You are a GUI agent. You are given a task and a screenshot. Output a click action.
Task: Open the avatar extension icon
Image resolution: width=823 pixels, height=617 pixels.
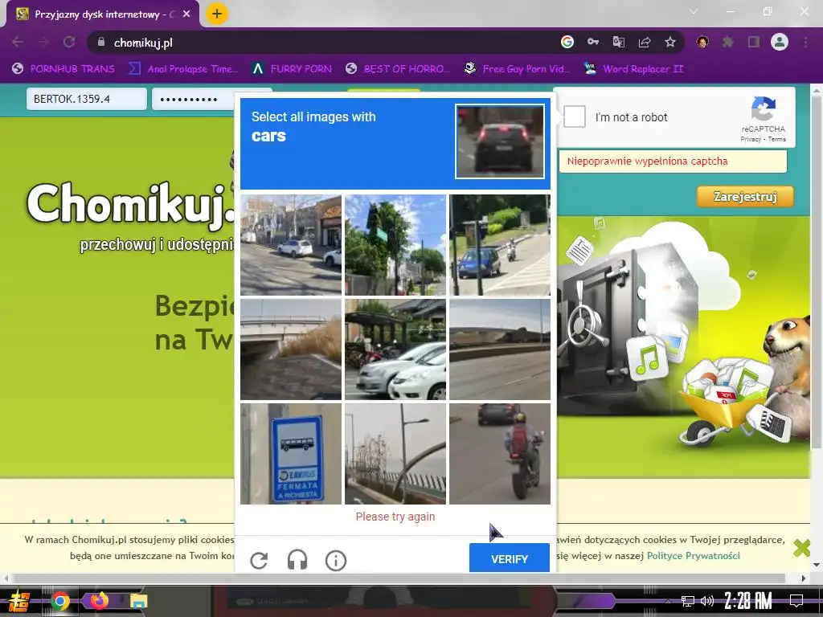click(702, 42)
